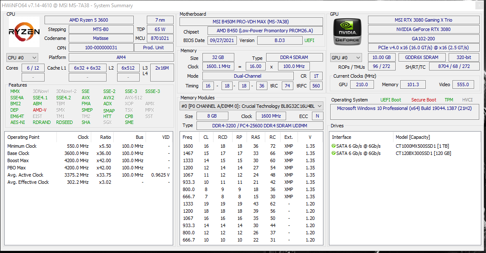
Task: Click the MTS-B0 stepping field
Action: 101,29
